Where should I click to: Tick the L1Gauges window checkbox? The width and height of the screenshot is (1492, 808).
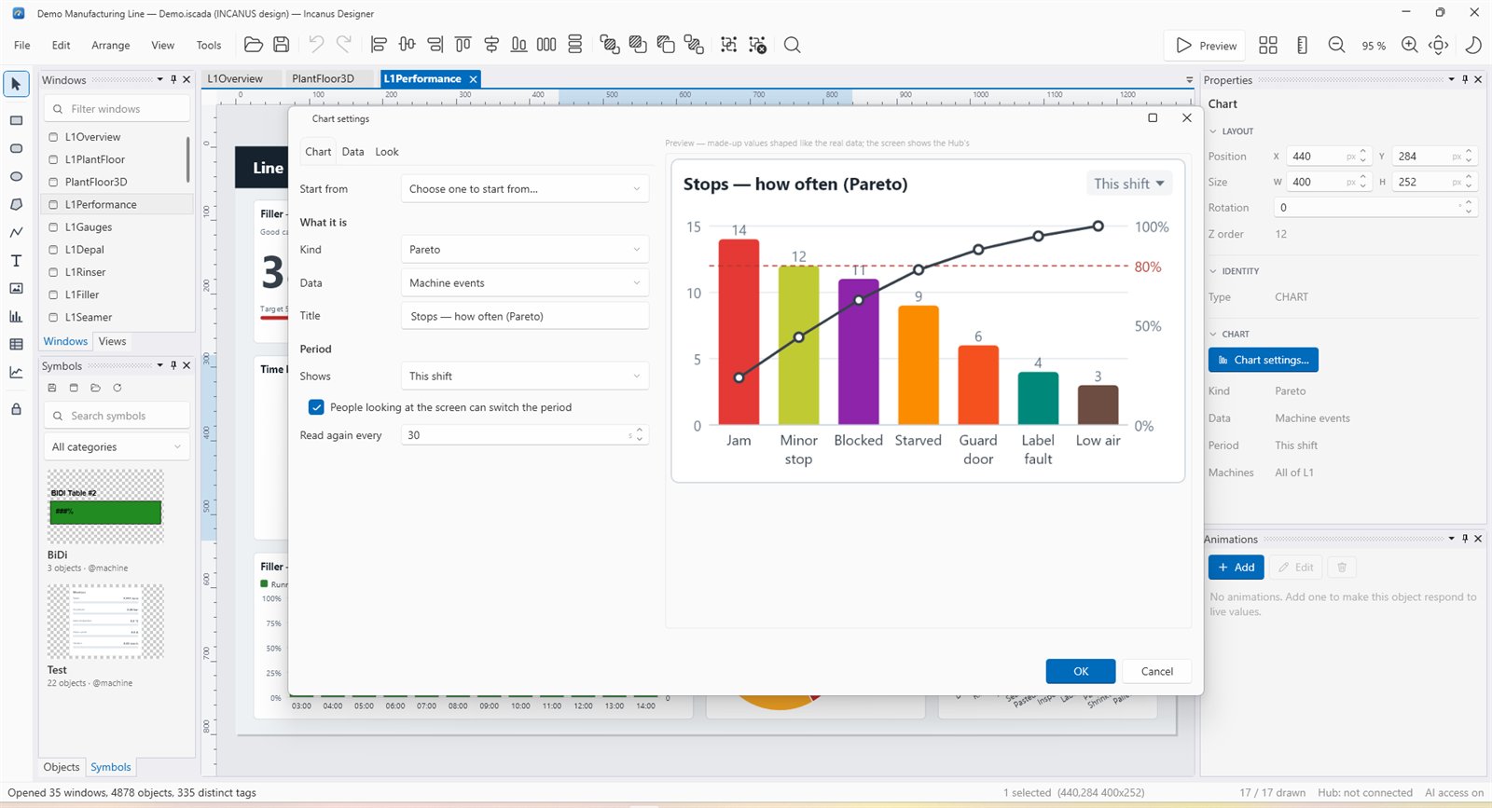pos(54,227)
